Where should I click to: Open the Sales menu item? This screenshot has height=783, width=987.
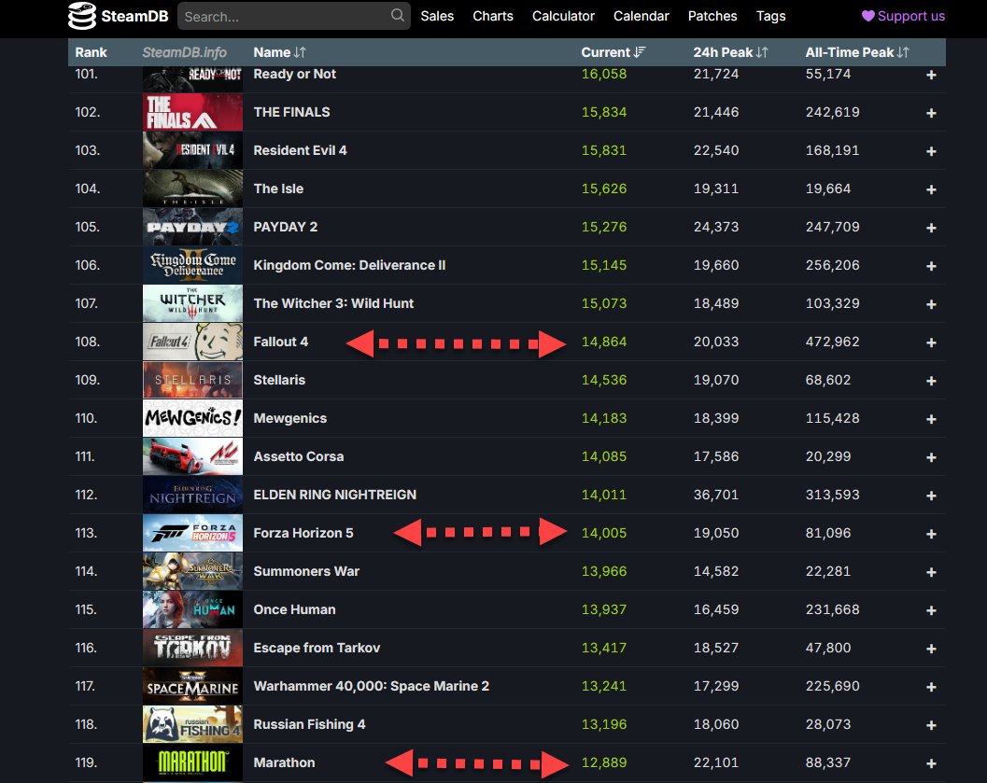(437, 16)
